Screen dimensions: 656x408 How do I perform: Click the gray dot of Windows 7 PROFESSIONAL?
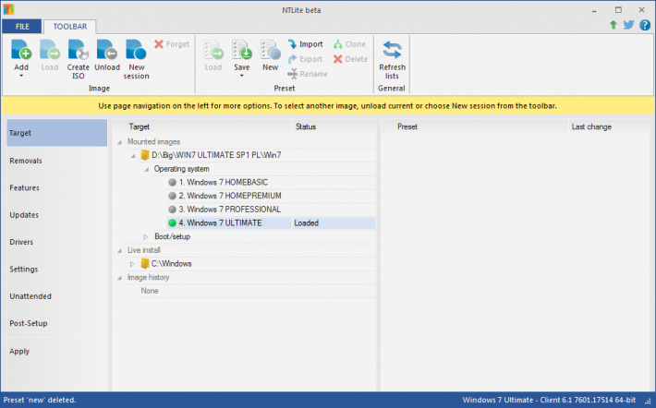coord(172,210)
